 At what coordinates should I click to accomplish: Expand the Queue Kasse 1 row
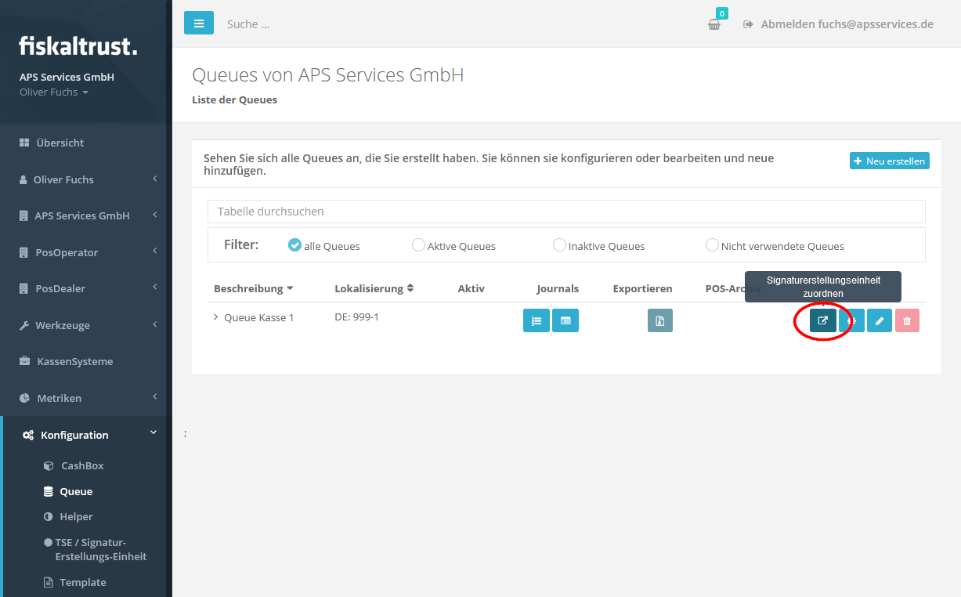(215, 317)
